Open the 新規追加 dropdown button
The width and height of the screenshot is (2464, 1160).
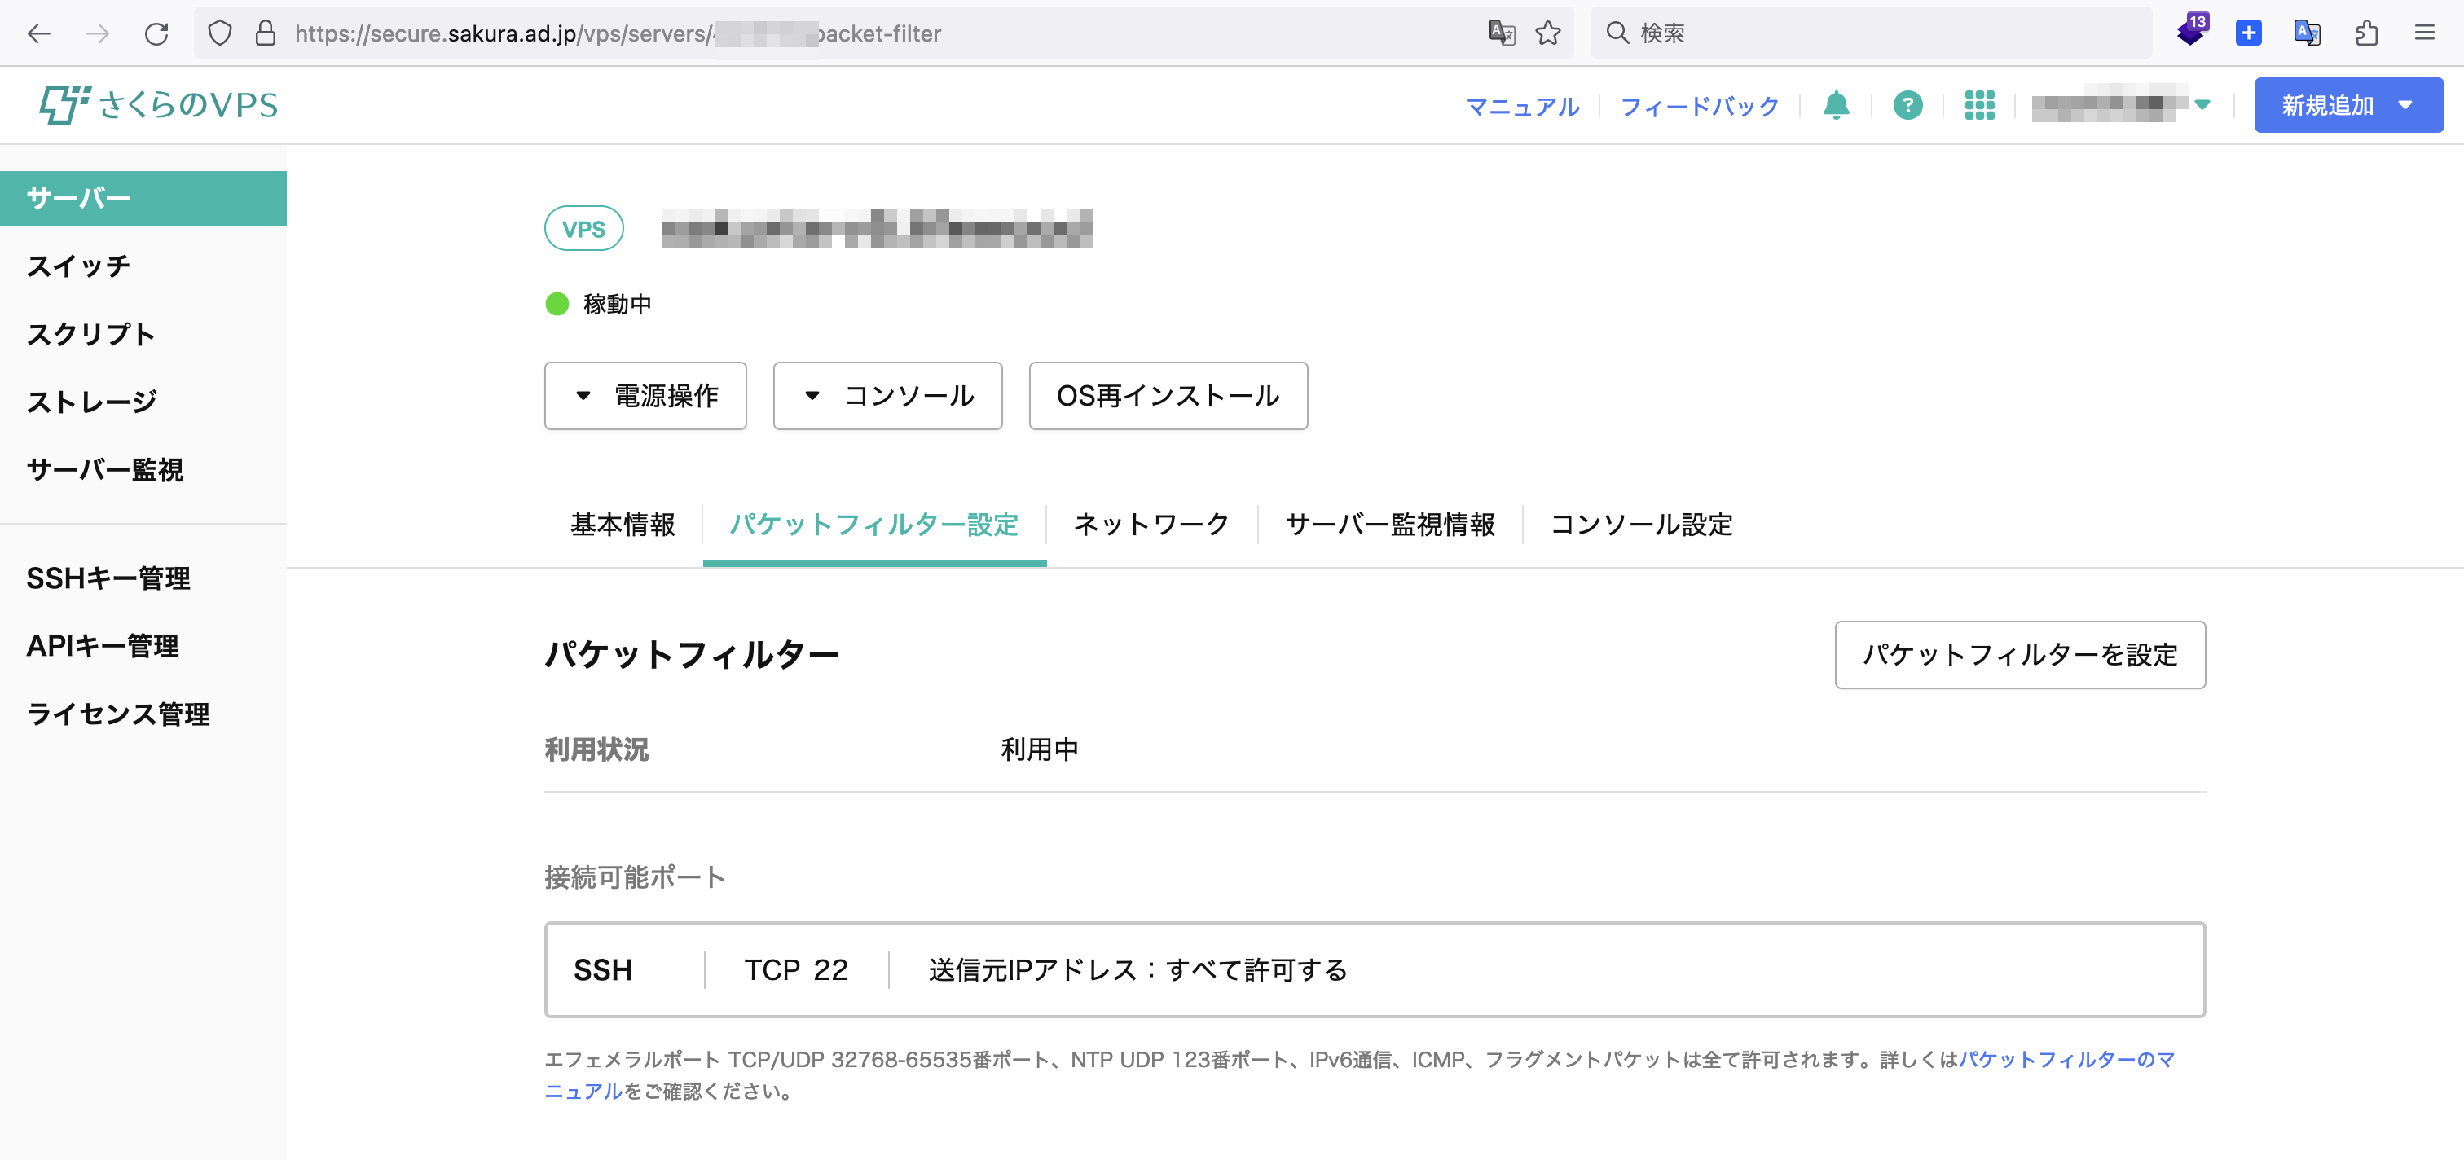(2347, 105)
